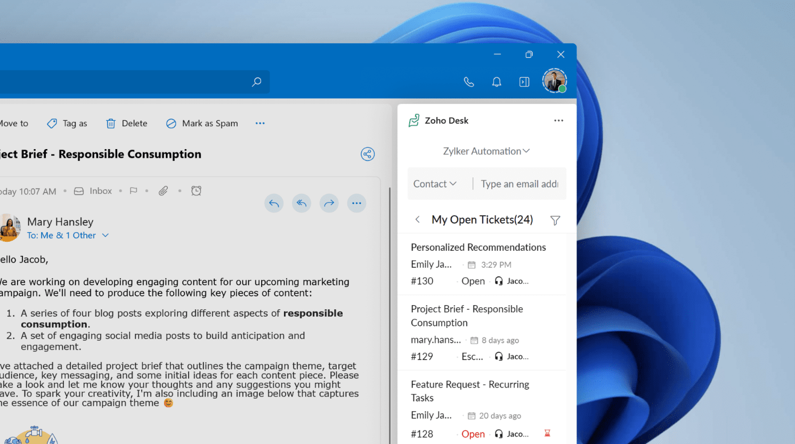Click Esc... status of ticket #129
795x444 pixels.
click(x=472, y=357)
